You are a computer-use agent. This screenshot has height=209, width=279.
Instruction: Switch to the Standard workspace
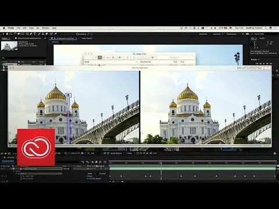(217, 34)
